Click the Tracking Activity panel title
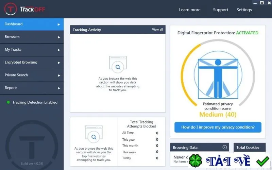Screen dimensions: 272x170 click(87, 30)
